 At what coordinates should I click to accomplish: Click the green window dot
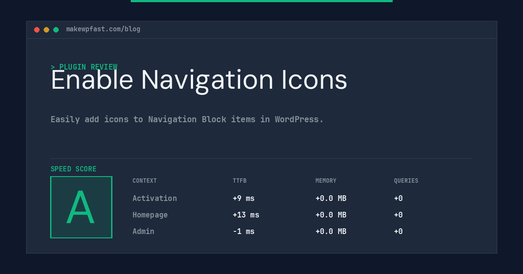(x=56, y=30)
